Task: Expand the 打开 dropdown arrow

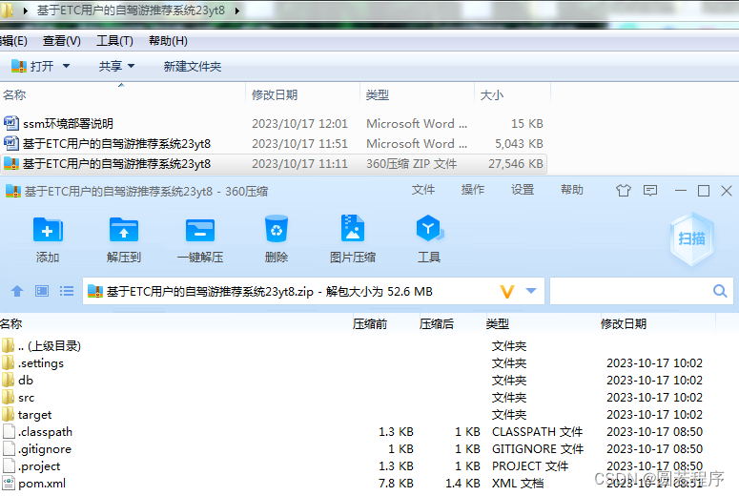Action: point(66,66)
